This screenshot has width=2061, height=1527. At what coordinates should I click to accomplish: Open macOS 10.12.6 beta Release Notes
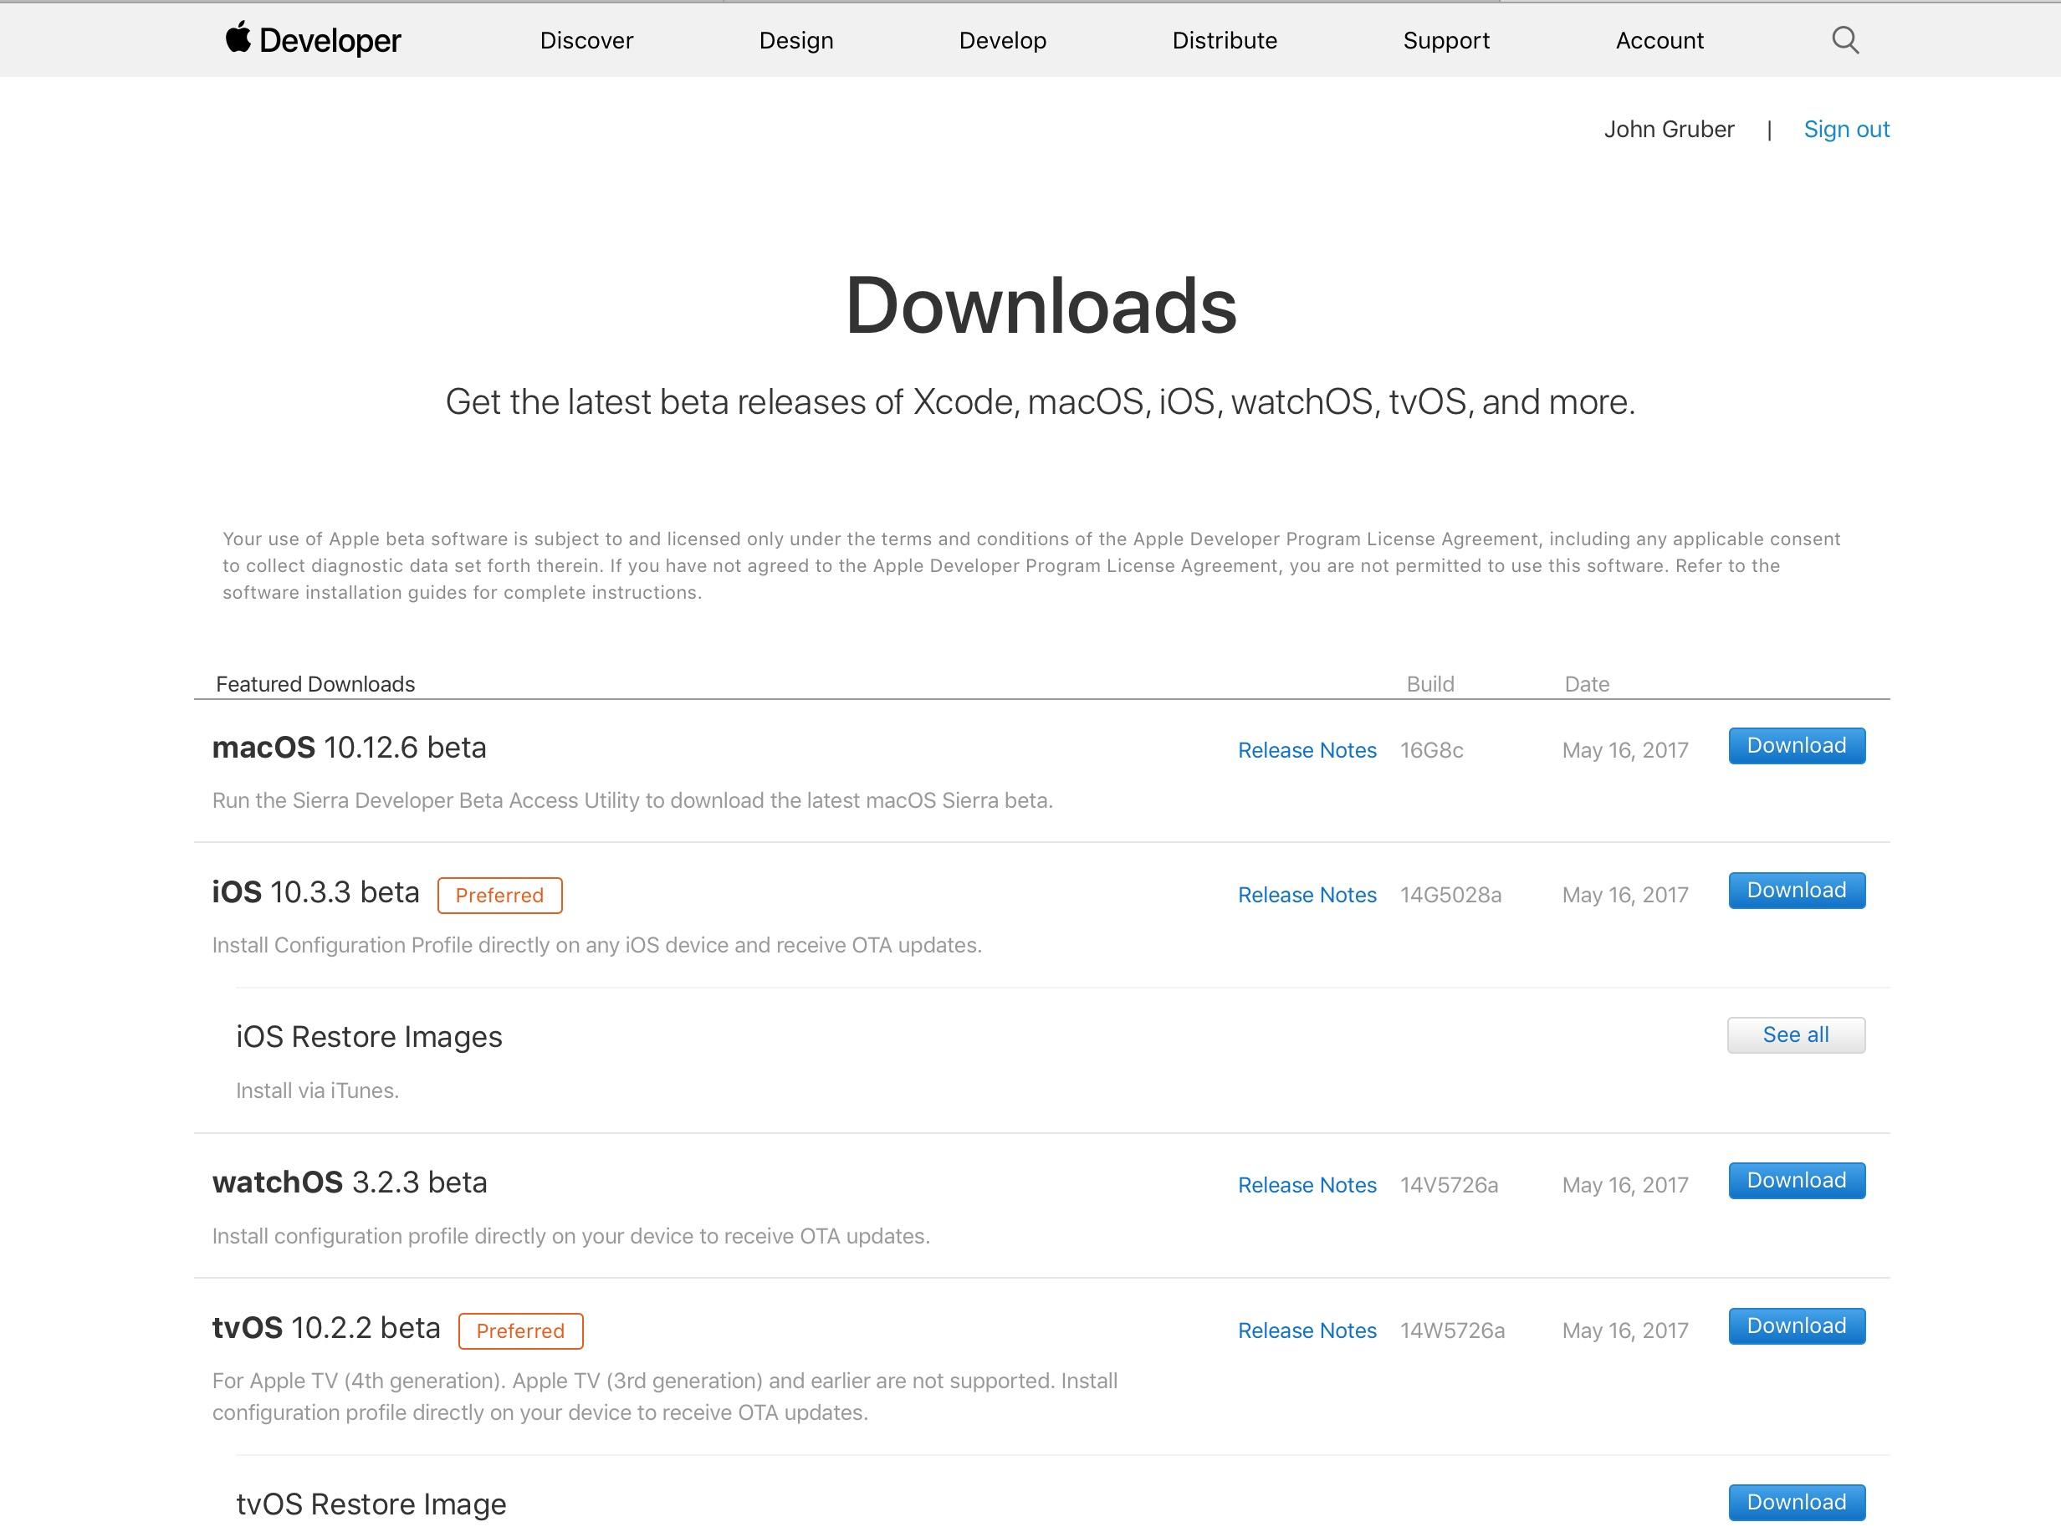point(1307,751)
